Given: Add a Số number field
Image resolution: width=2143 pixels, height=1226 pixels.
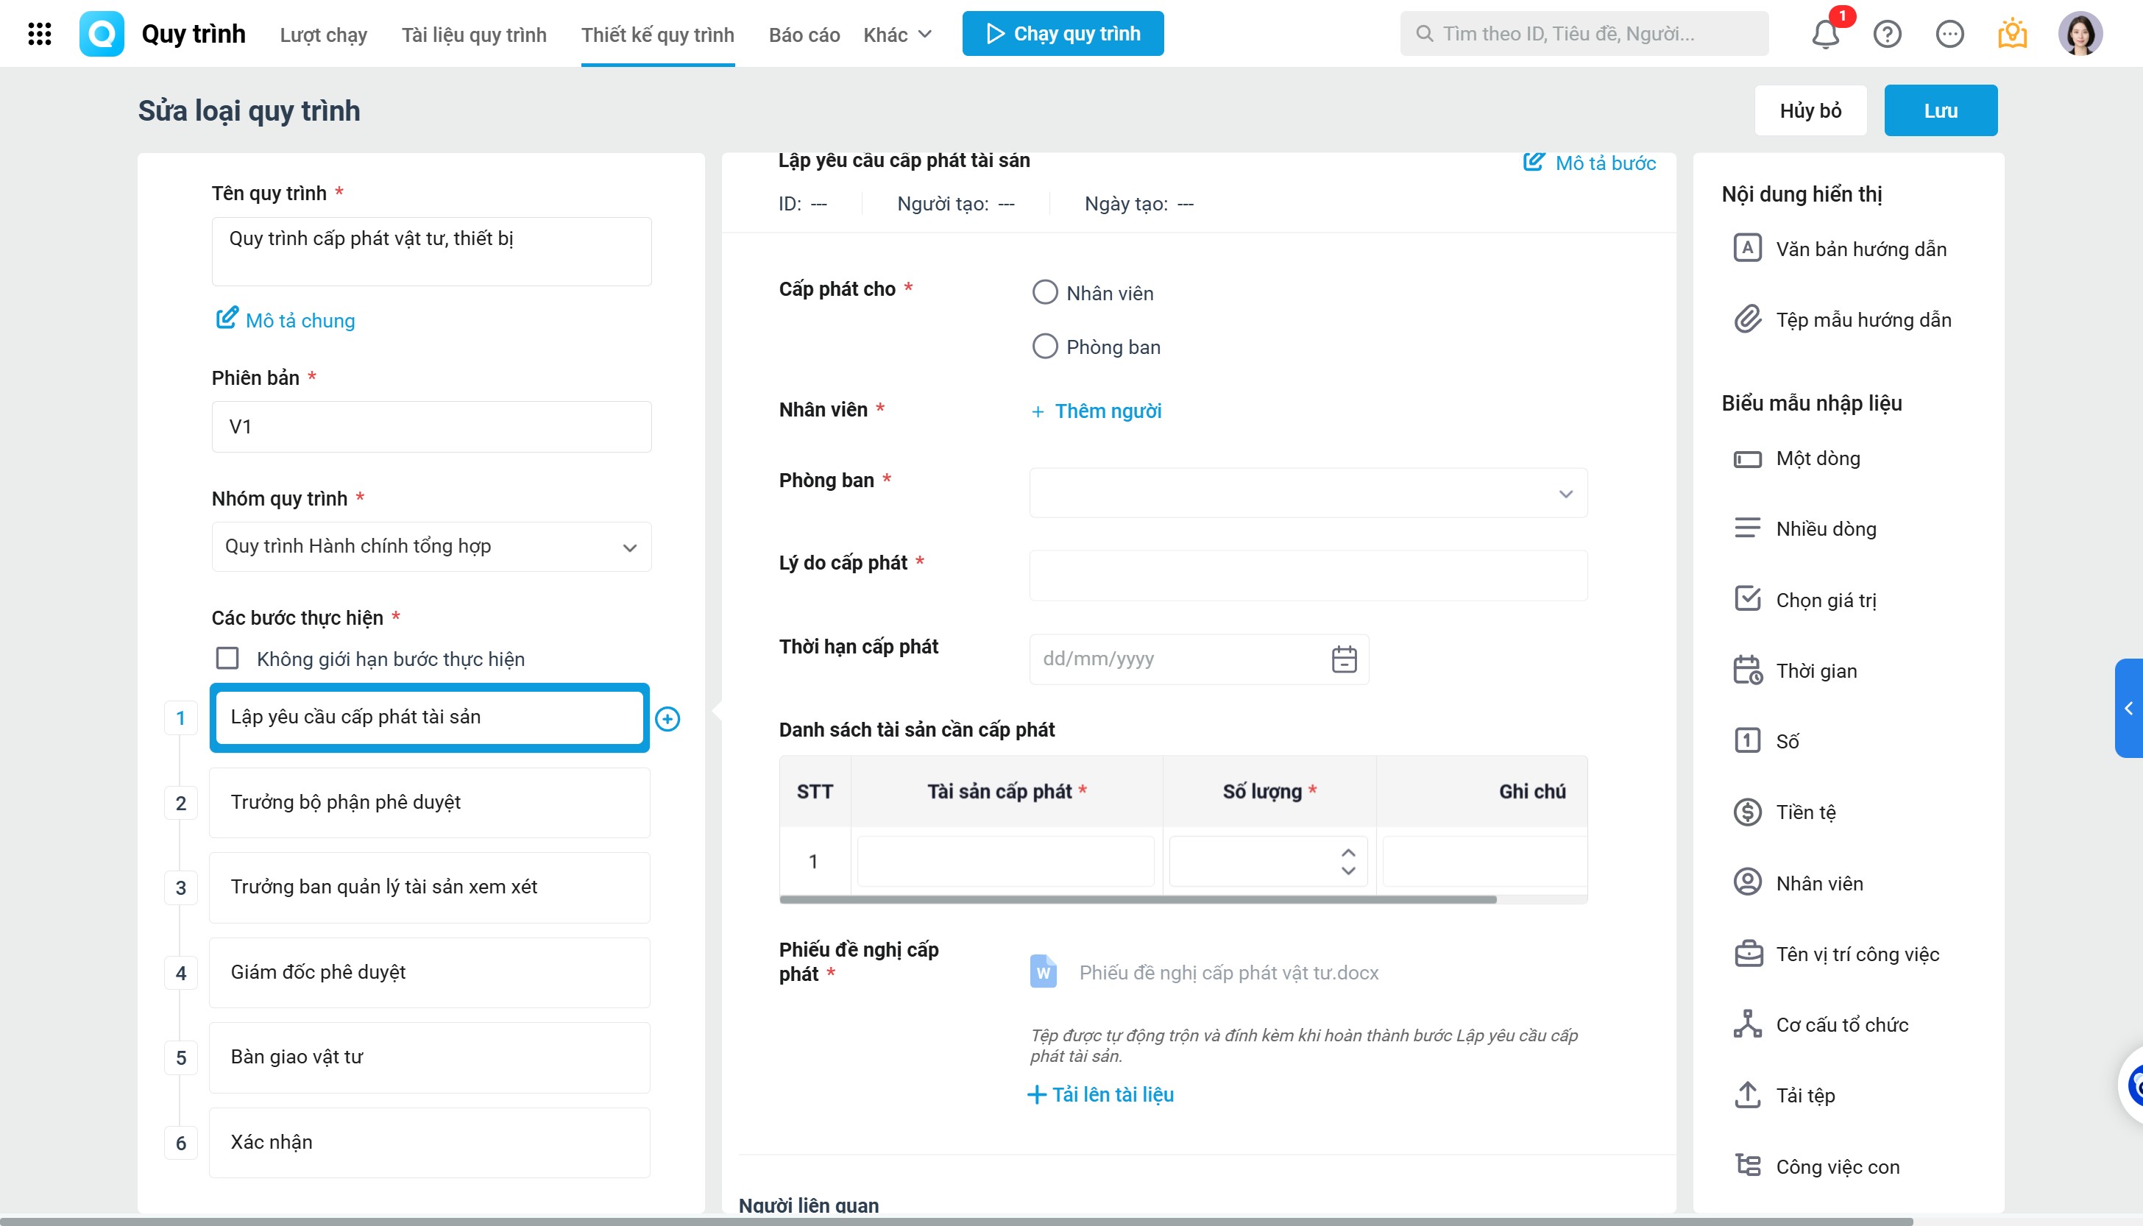Looking at the screenshot, I should pyautogui.click(x=1765, y=741).
